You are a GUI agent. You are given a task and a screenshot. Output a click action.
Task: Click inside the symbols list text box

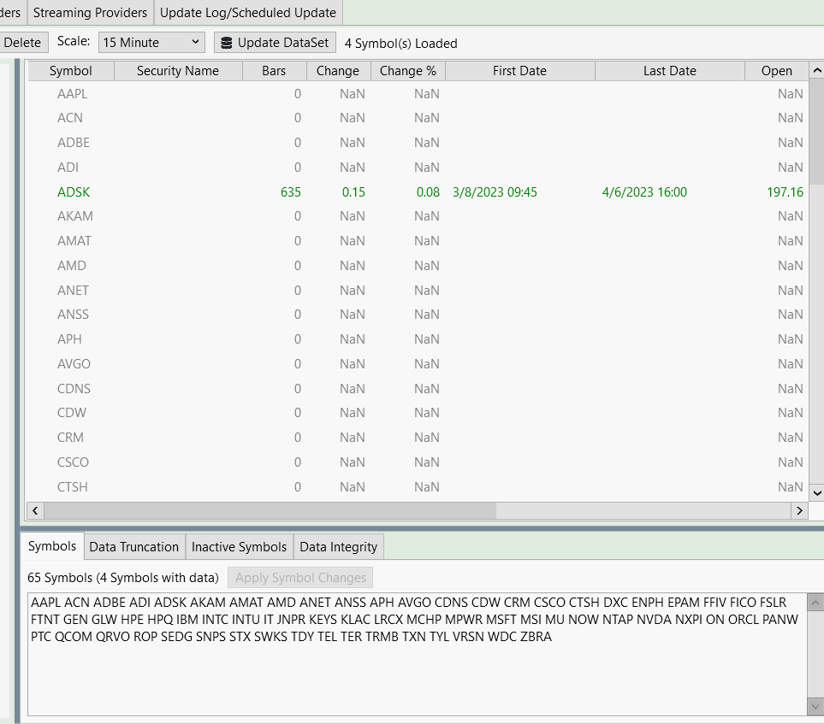[x=418, y=654]
